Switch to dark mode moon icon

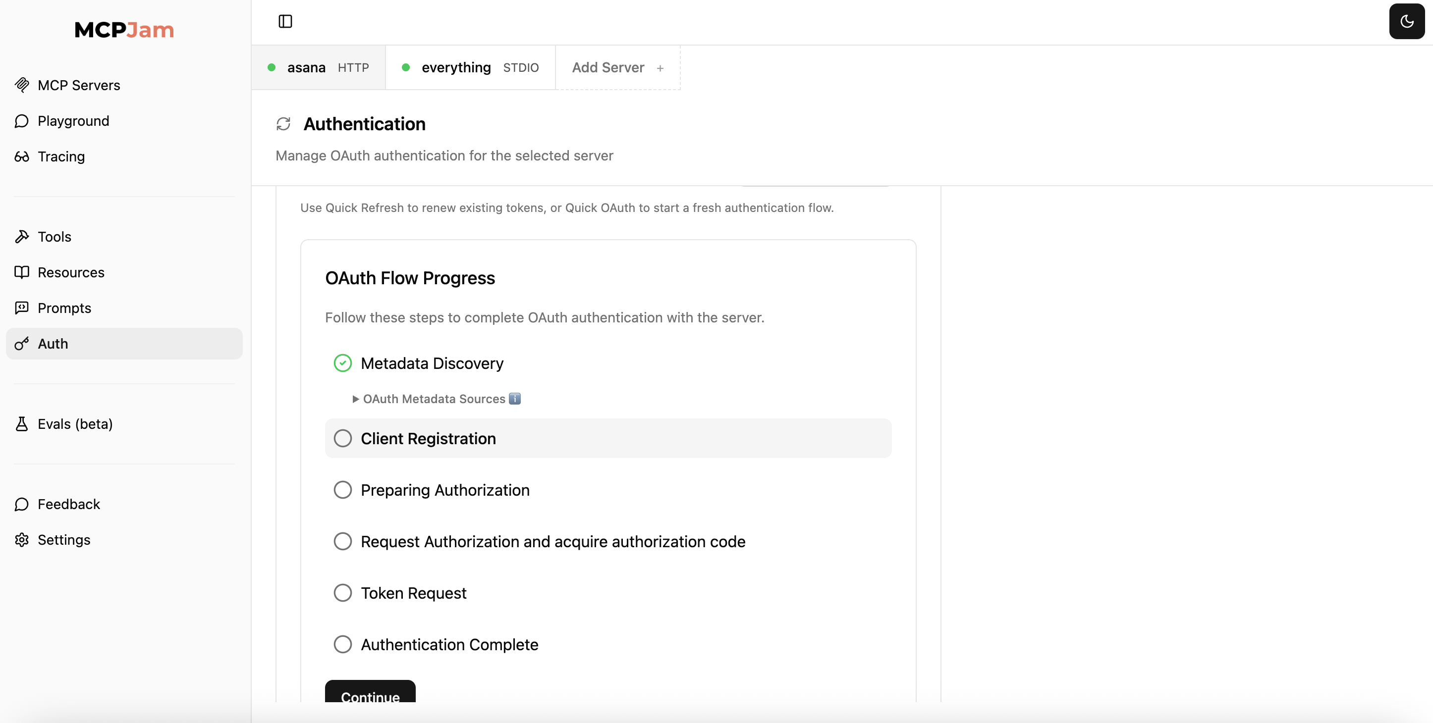point(1406,21)
